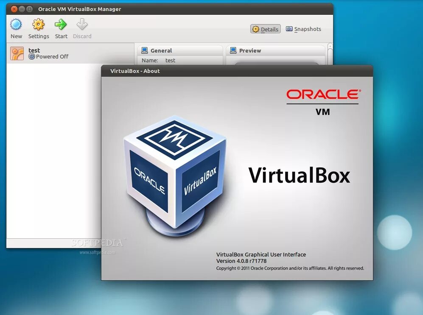The height and width of the screenshot is (315, 423).
Task: Click the red Oracle logo in About
Action: [323, 94]
